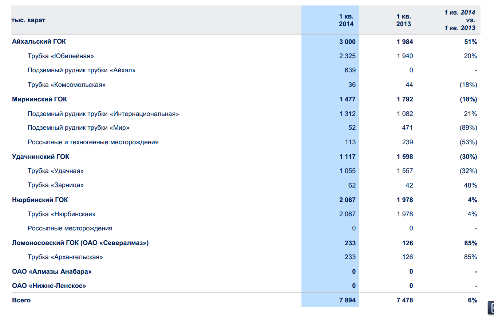Click the «1 кв. 2014 vs. 1 кв. 2013» header
This screenshot has width=494, height=318.
pos(460,20)
